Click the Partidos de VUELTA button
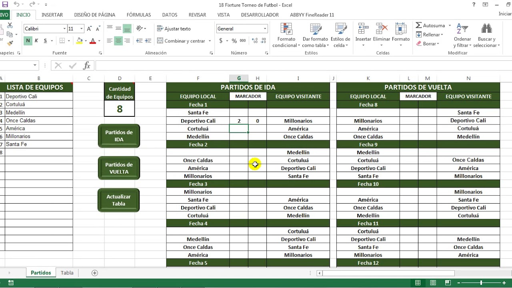 tap(119, 168)
